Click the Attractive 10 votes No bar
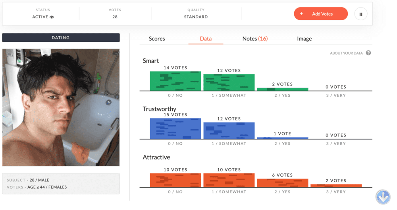 click(x=175, y=180)
